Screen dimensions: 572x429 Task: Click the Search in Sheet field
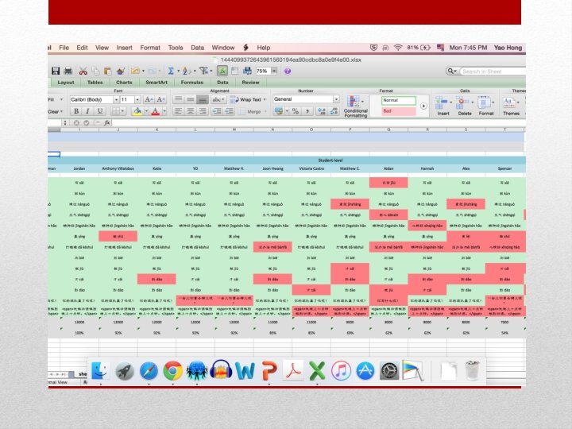tap(492, 71)
